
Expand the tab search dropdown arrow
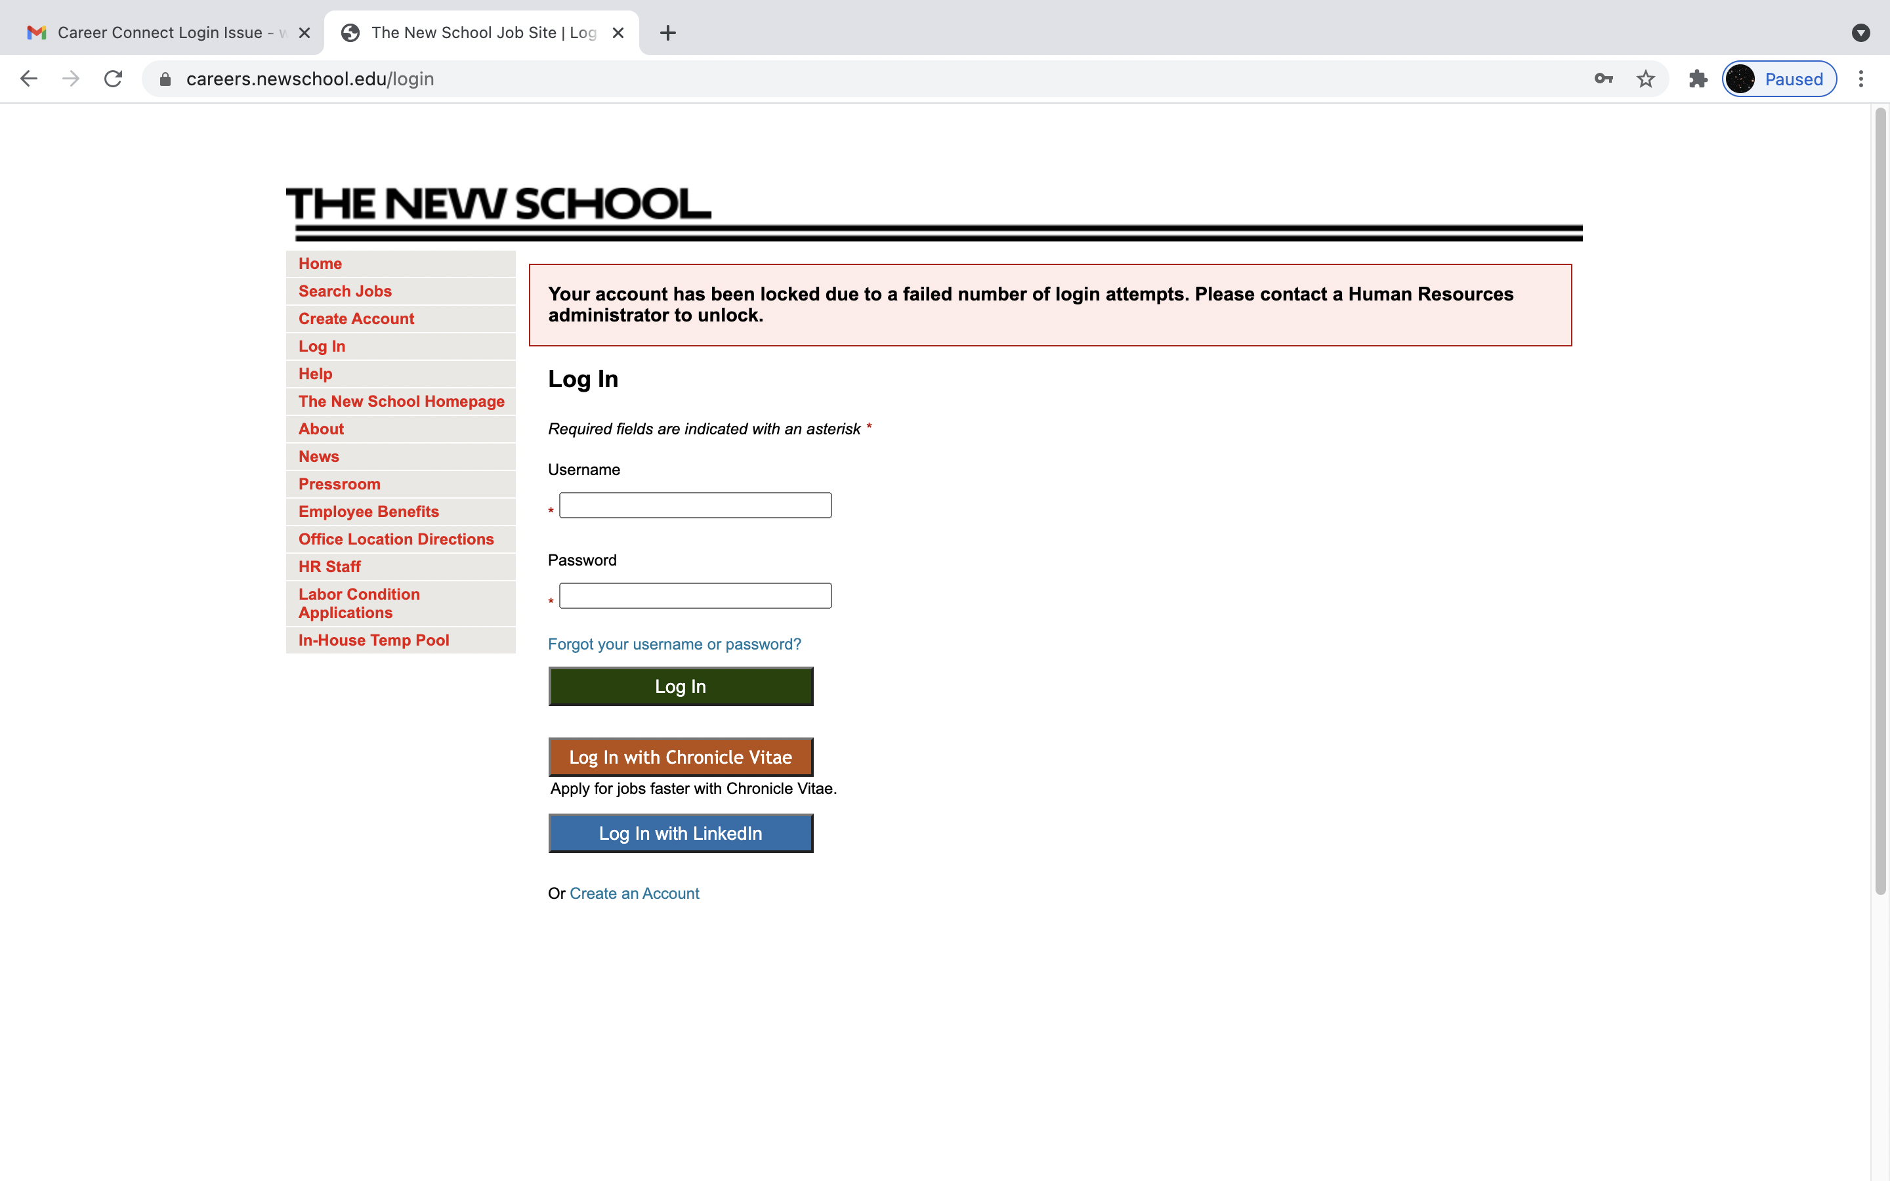[1861, 33]
